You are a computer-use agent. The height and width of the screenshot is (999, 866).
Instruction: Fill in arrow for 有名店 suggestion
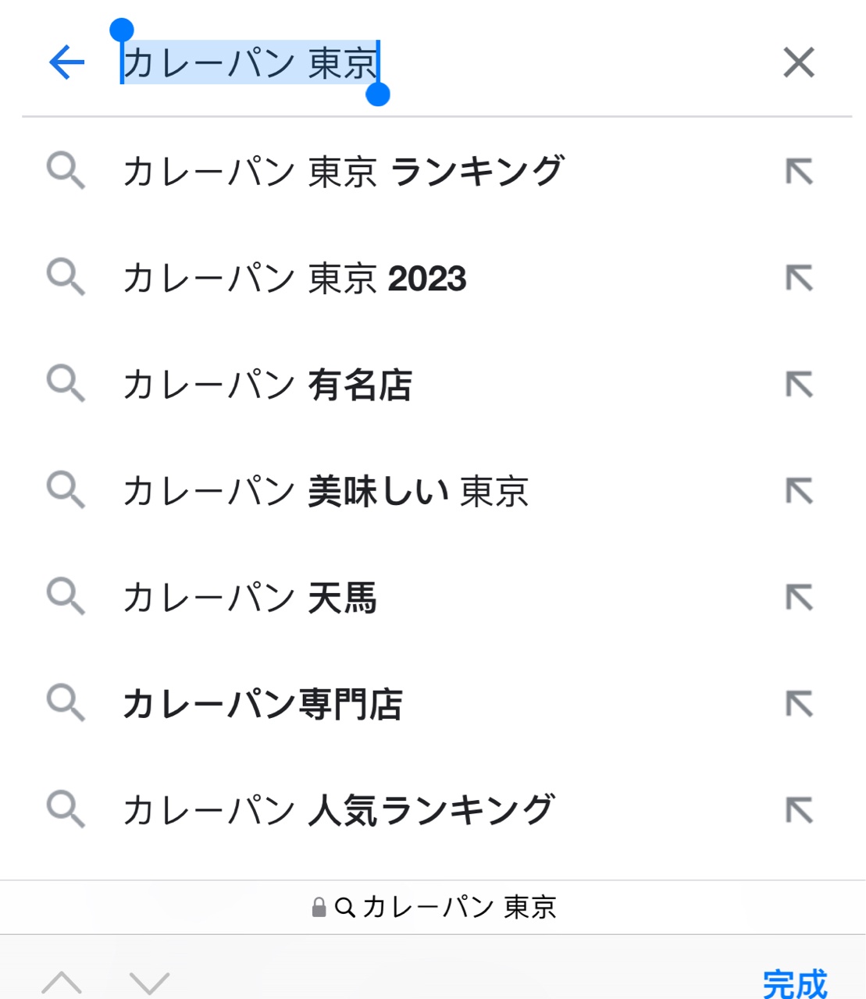tap(799, 384)
